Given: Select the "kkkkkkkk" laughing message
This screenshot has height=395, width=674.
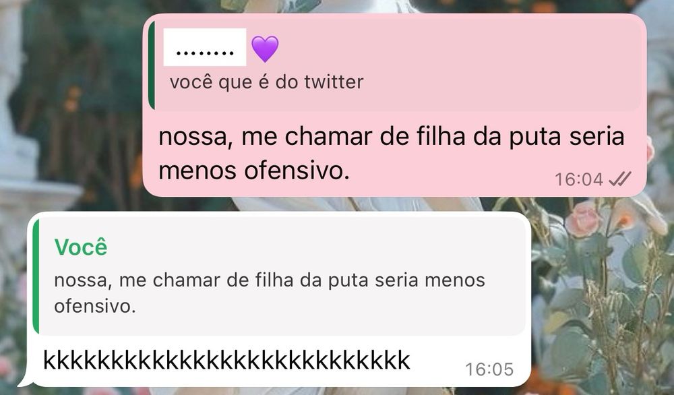Looking at the screenshot, I should pos(226,360).
